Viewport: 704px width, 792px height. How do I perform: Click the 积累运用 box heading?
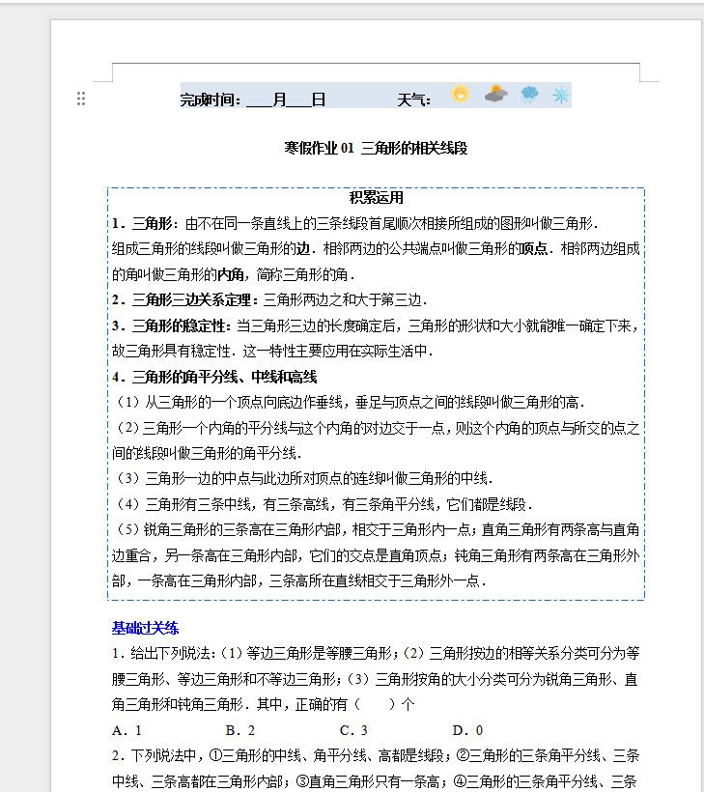coord(377,197)
